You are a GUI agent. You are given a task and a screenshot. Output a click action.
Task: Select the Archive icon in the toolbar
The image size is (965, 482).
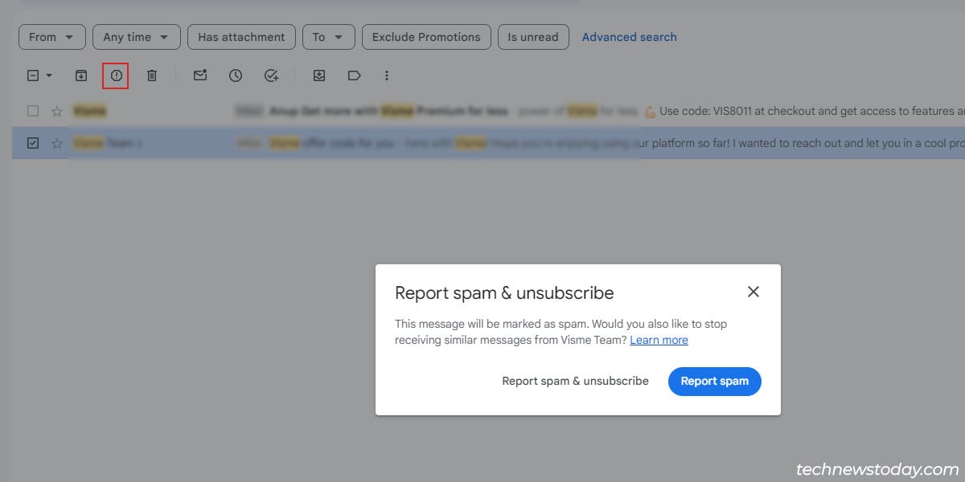coord(80,75)
